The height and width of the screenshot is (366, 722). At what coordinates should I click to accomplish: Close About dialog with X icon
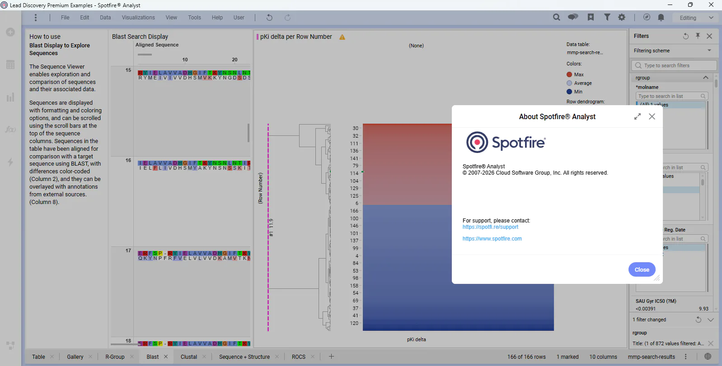tap(652, 116)
